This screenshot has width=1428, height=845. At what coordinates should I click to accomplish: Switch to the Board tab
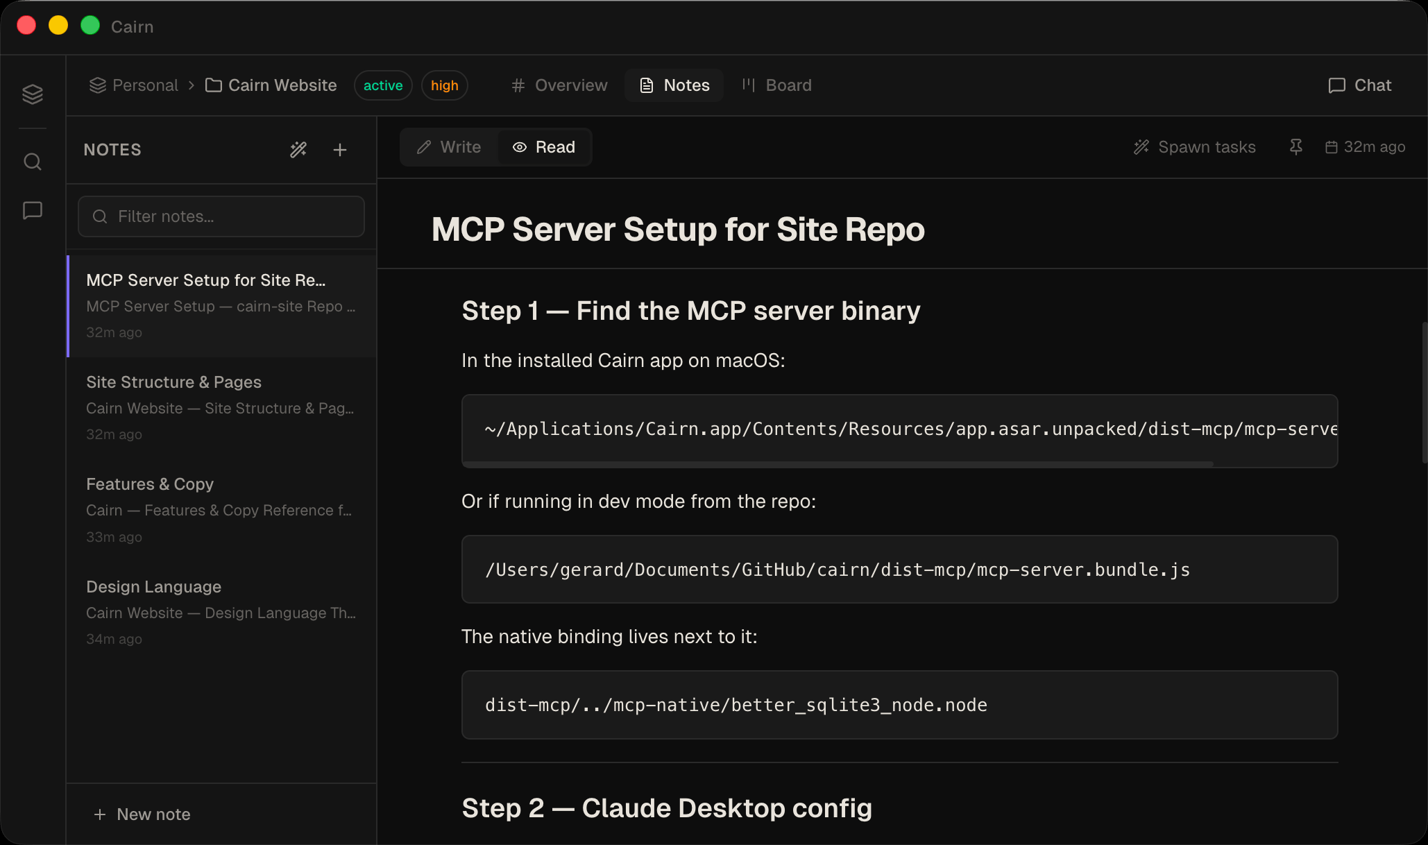pos(777,85)
